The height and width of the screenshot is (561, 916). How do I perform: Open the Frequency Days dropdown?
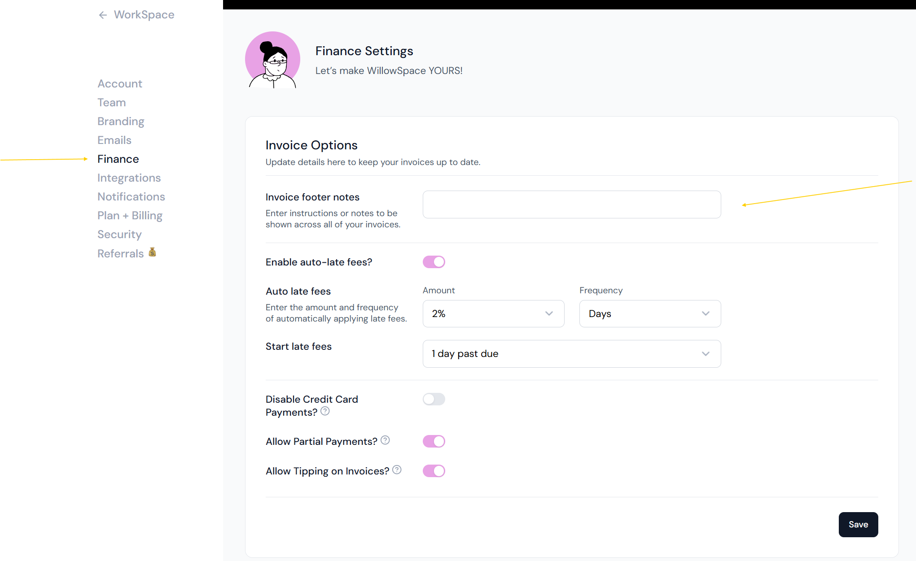[650, 313]
